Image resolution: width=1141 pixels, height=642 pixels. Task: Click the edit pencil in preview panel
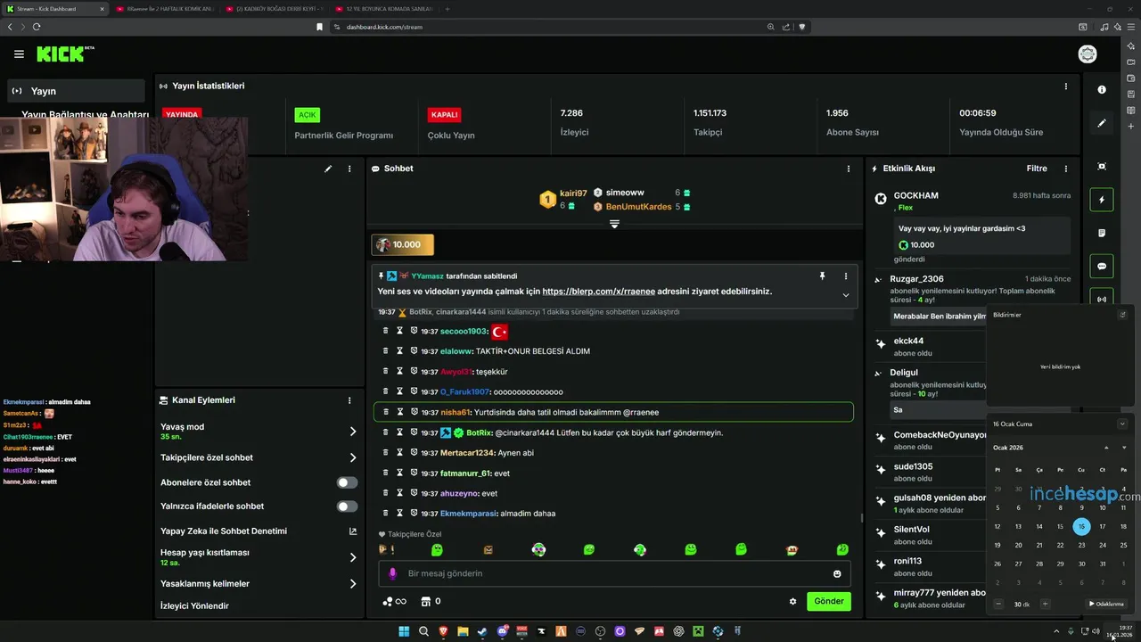[328, 169]
